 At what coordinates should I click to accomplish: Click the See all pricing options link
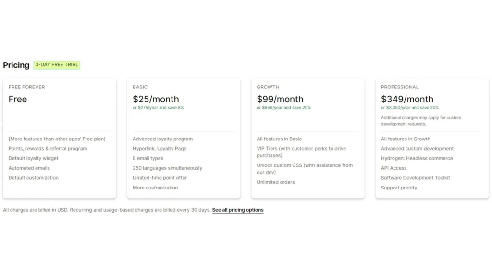[237, 210]
